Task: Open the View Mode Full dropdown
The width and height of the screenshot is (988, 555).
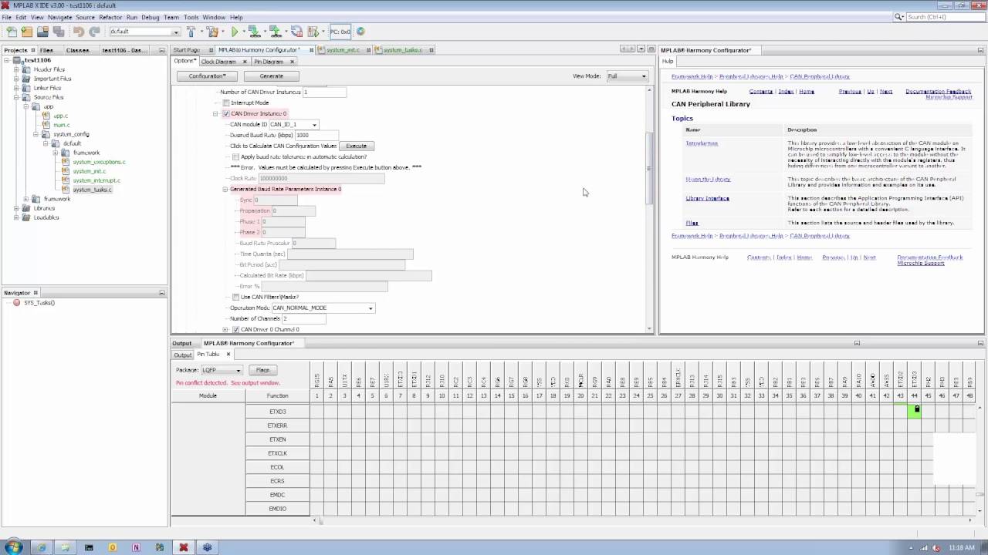Action: (644, 76)
